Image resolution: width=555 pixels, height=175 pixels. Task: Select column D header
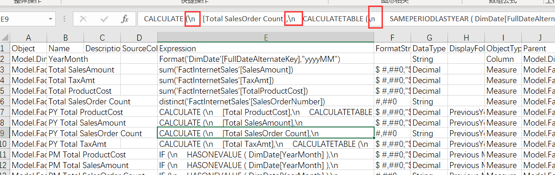pyautogui.click(x=139, y=37)
